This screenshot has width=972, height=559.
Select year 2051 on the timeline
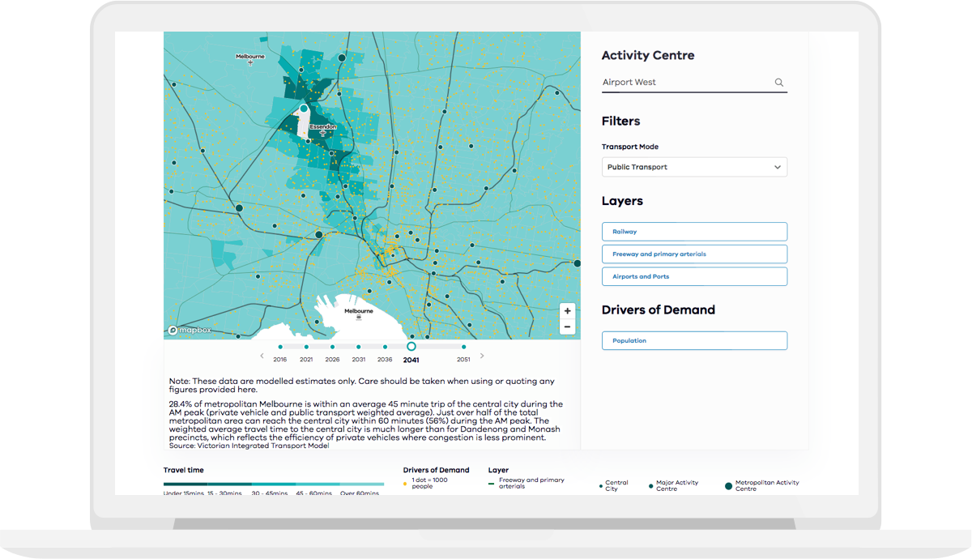tap(463, 347)
